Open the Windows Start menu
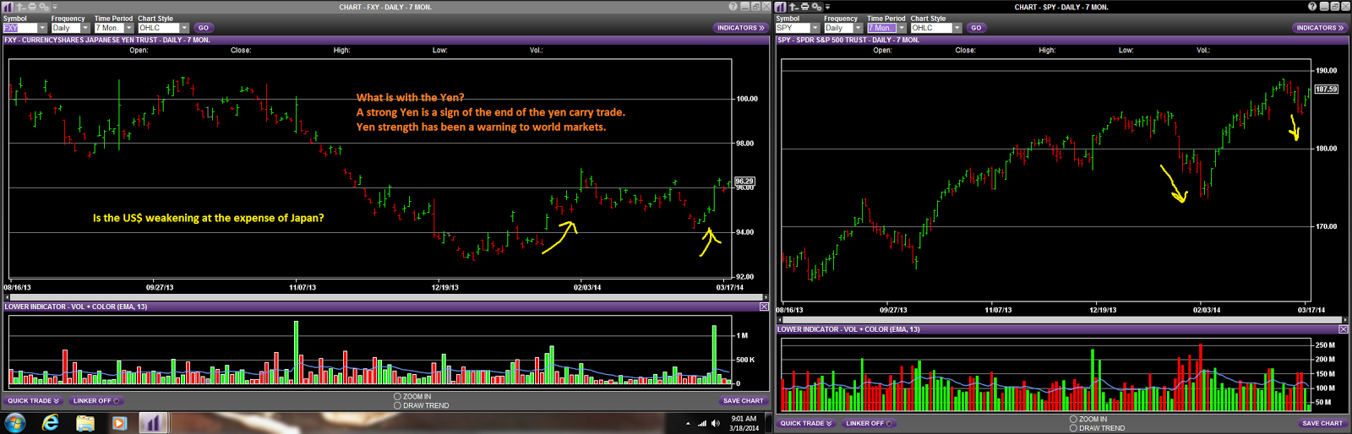 coord(14,422)
